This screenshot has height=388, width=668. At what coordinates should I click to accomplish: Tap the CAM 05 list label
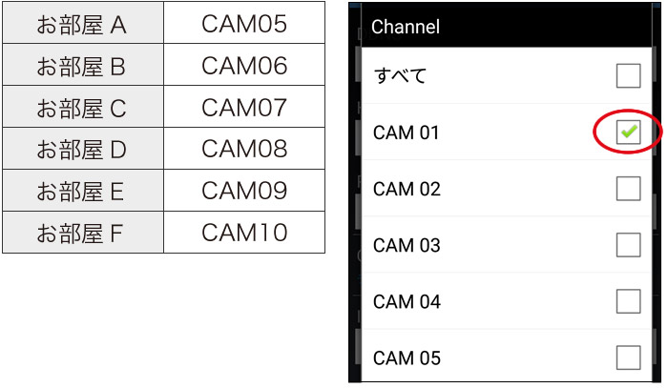(407, 358)
